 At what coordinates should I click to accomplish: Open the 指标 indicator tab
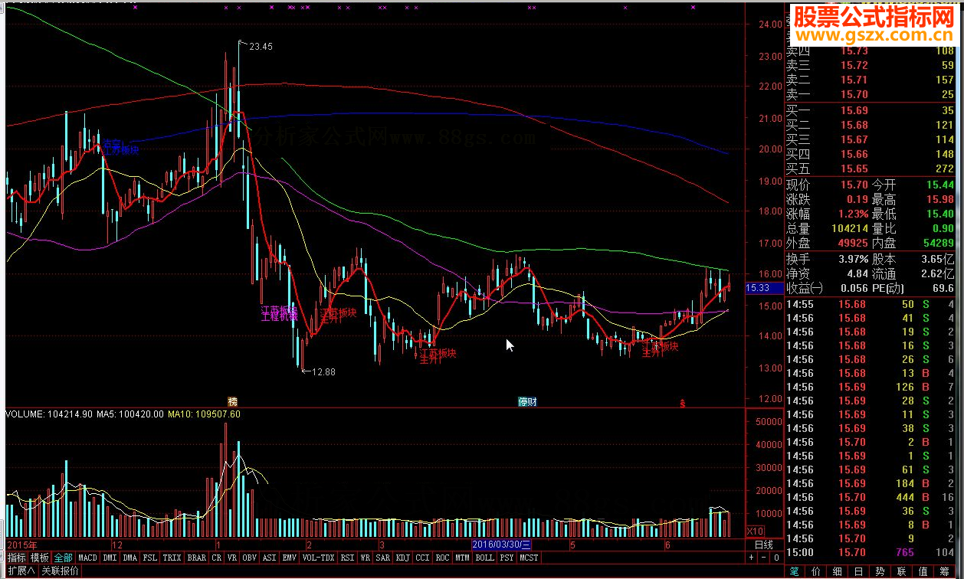(17, 558)
